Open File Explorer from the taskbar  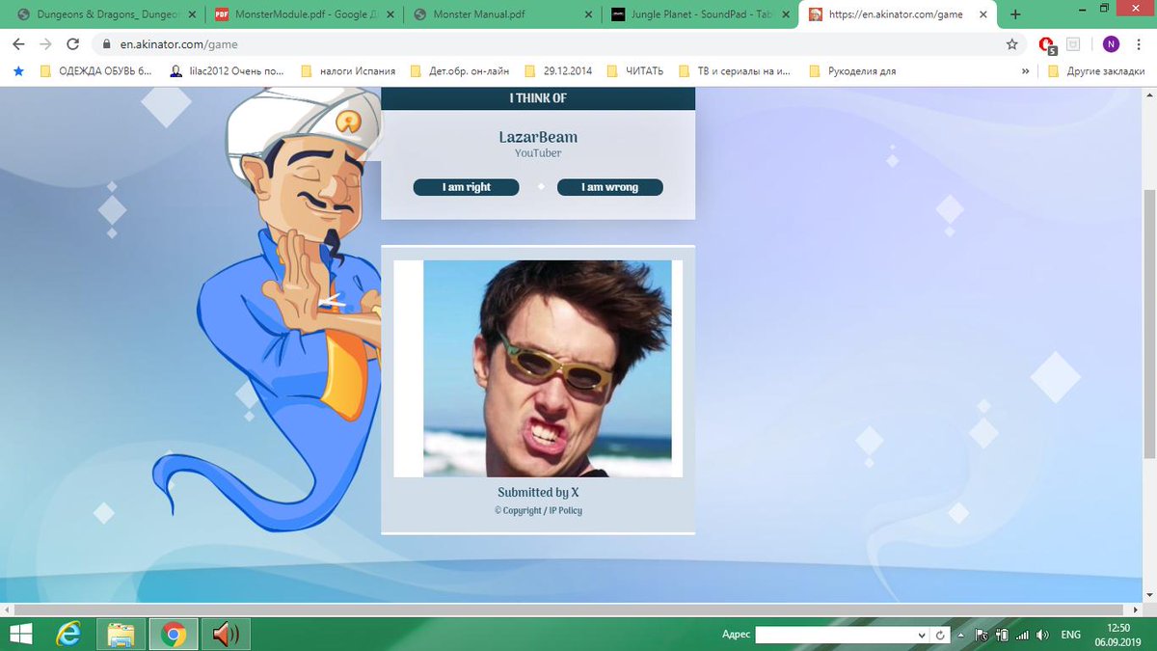coord(121,634)
